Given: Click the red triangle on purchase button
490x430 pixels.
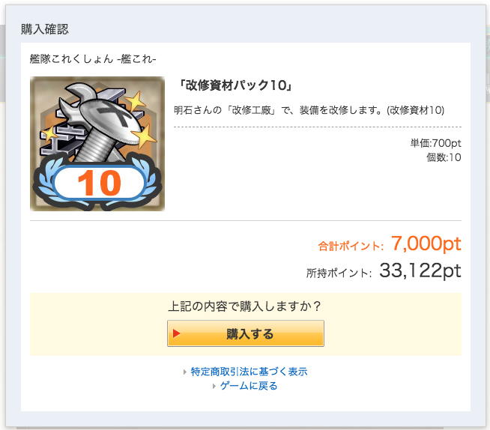Looking at the screenshot, I should pyautogui.click(x=176, y=333).
